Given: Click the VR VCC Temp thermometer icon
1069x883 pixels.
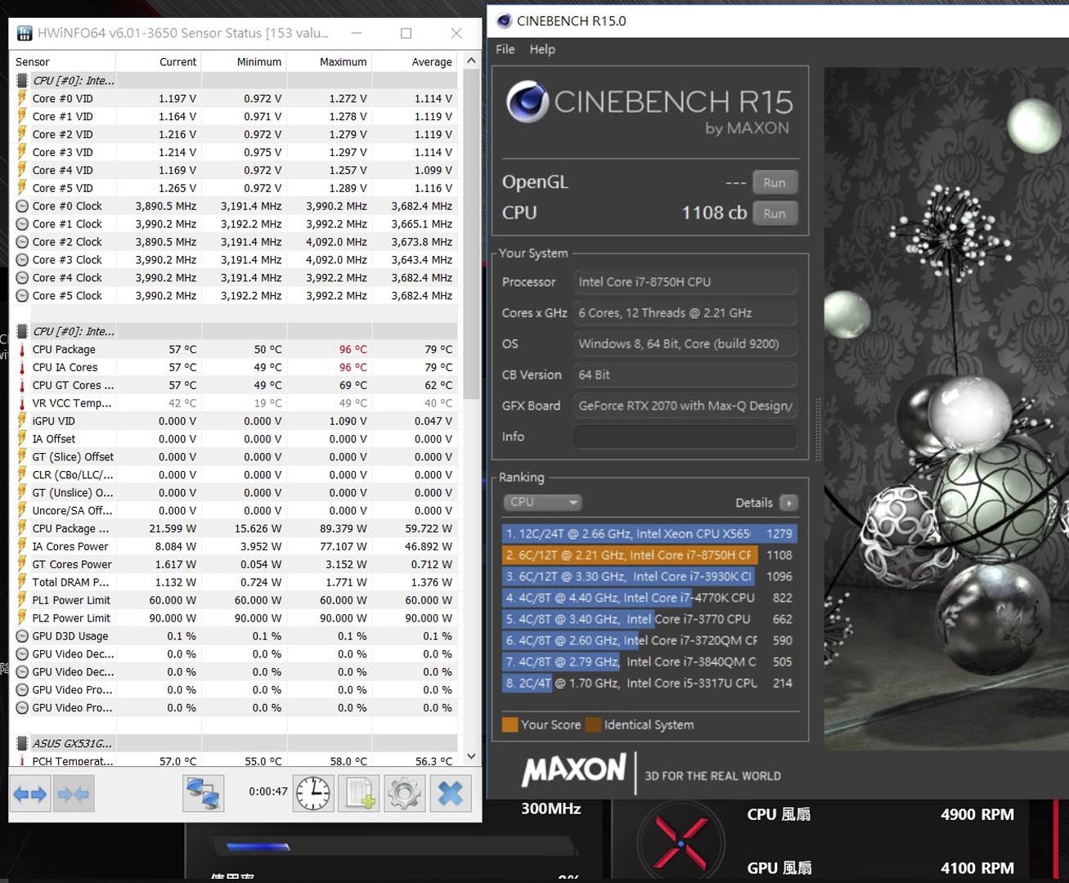Looking at the screenshot, I should point(22,403).
